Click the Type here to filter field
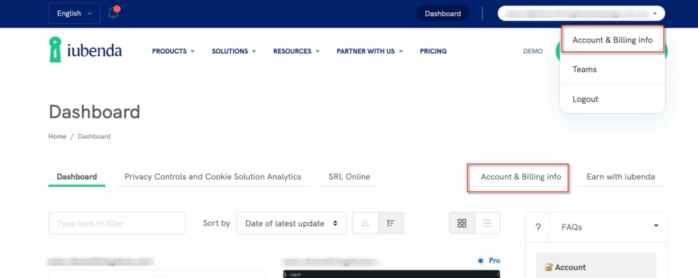 click(x=117, y=223)
